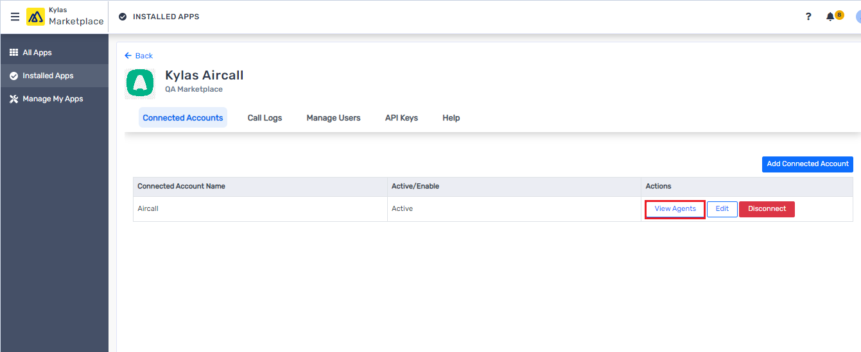The height and width of the screenshot is (352, 861).
Task: Open the notifications bell icon
Action: [x=830, y=17]
